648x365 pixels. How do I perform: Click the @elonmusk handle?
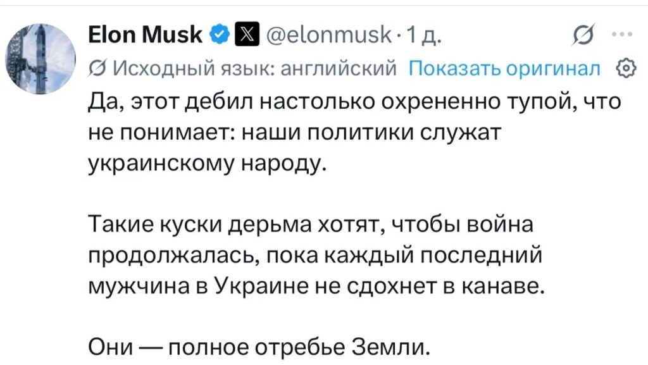pos(329,35)
